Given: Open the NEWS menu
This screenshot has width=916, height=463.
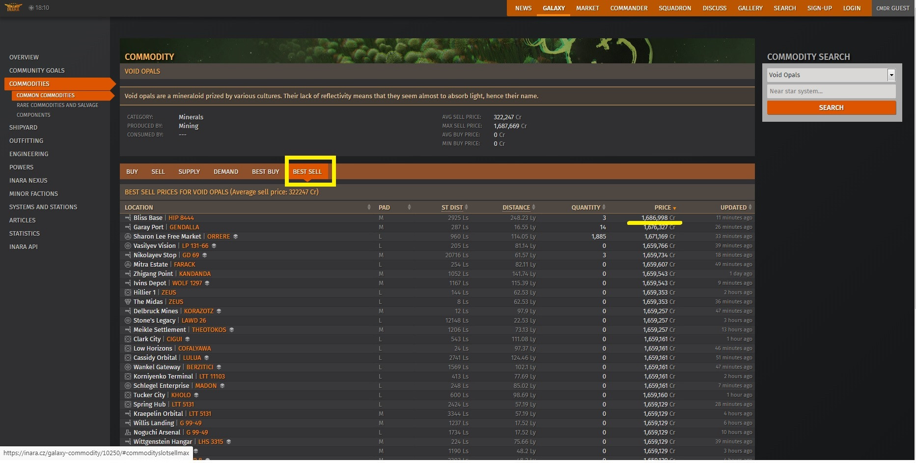Looking at the screenshot, I should (x=524, y=8).
